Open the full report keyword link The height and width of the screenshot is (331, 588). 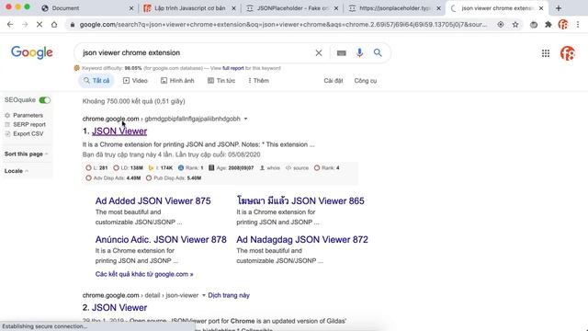pos(232,68)
